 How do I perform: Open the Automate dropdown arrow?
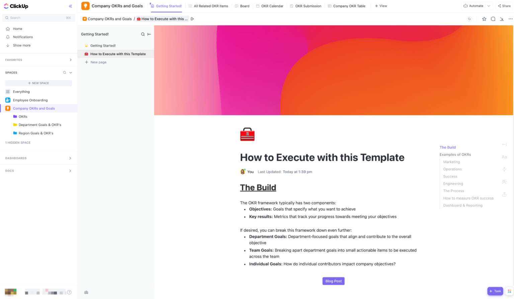pos(489,6)
